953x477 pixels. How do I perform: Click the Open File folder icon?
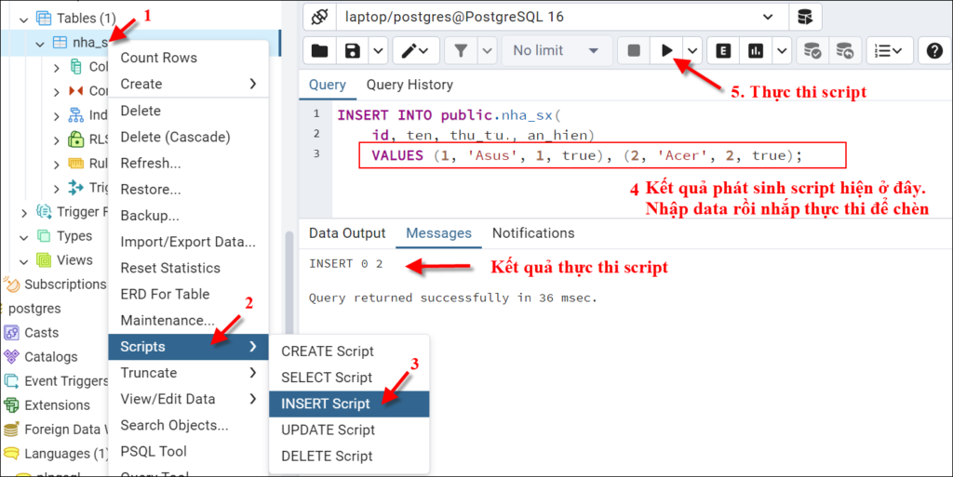(320, 51)
